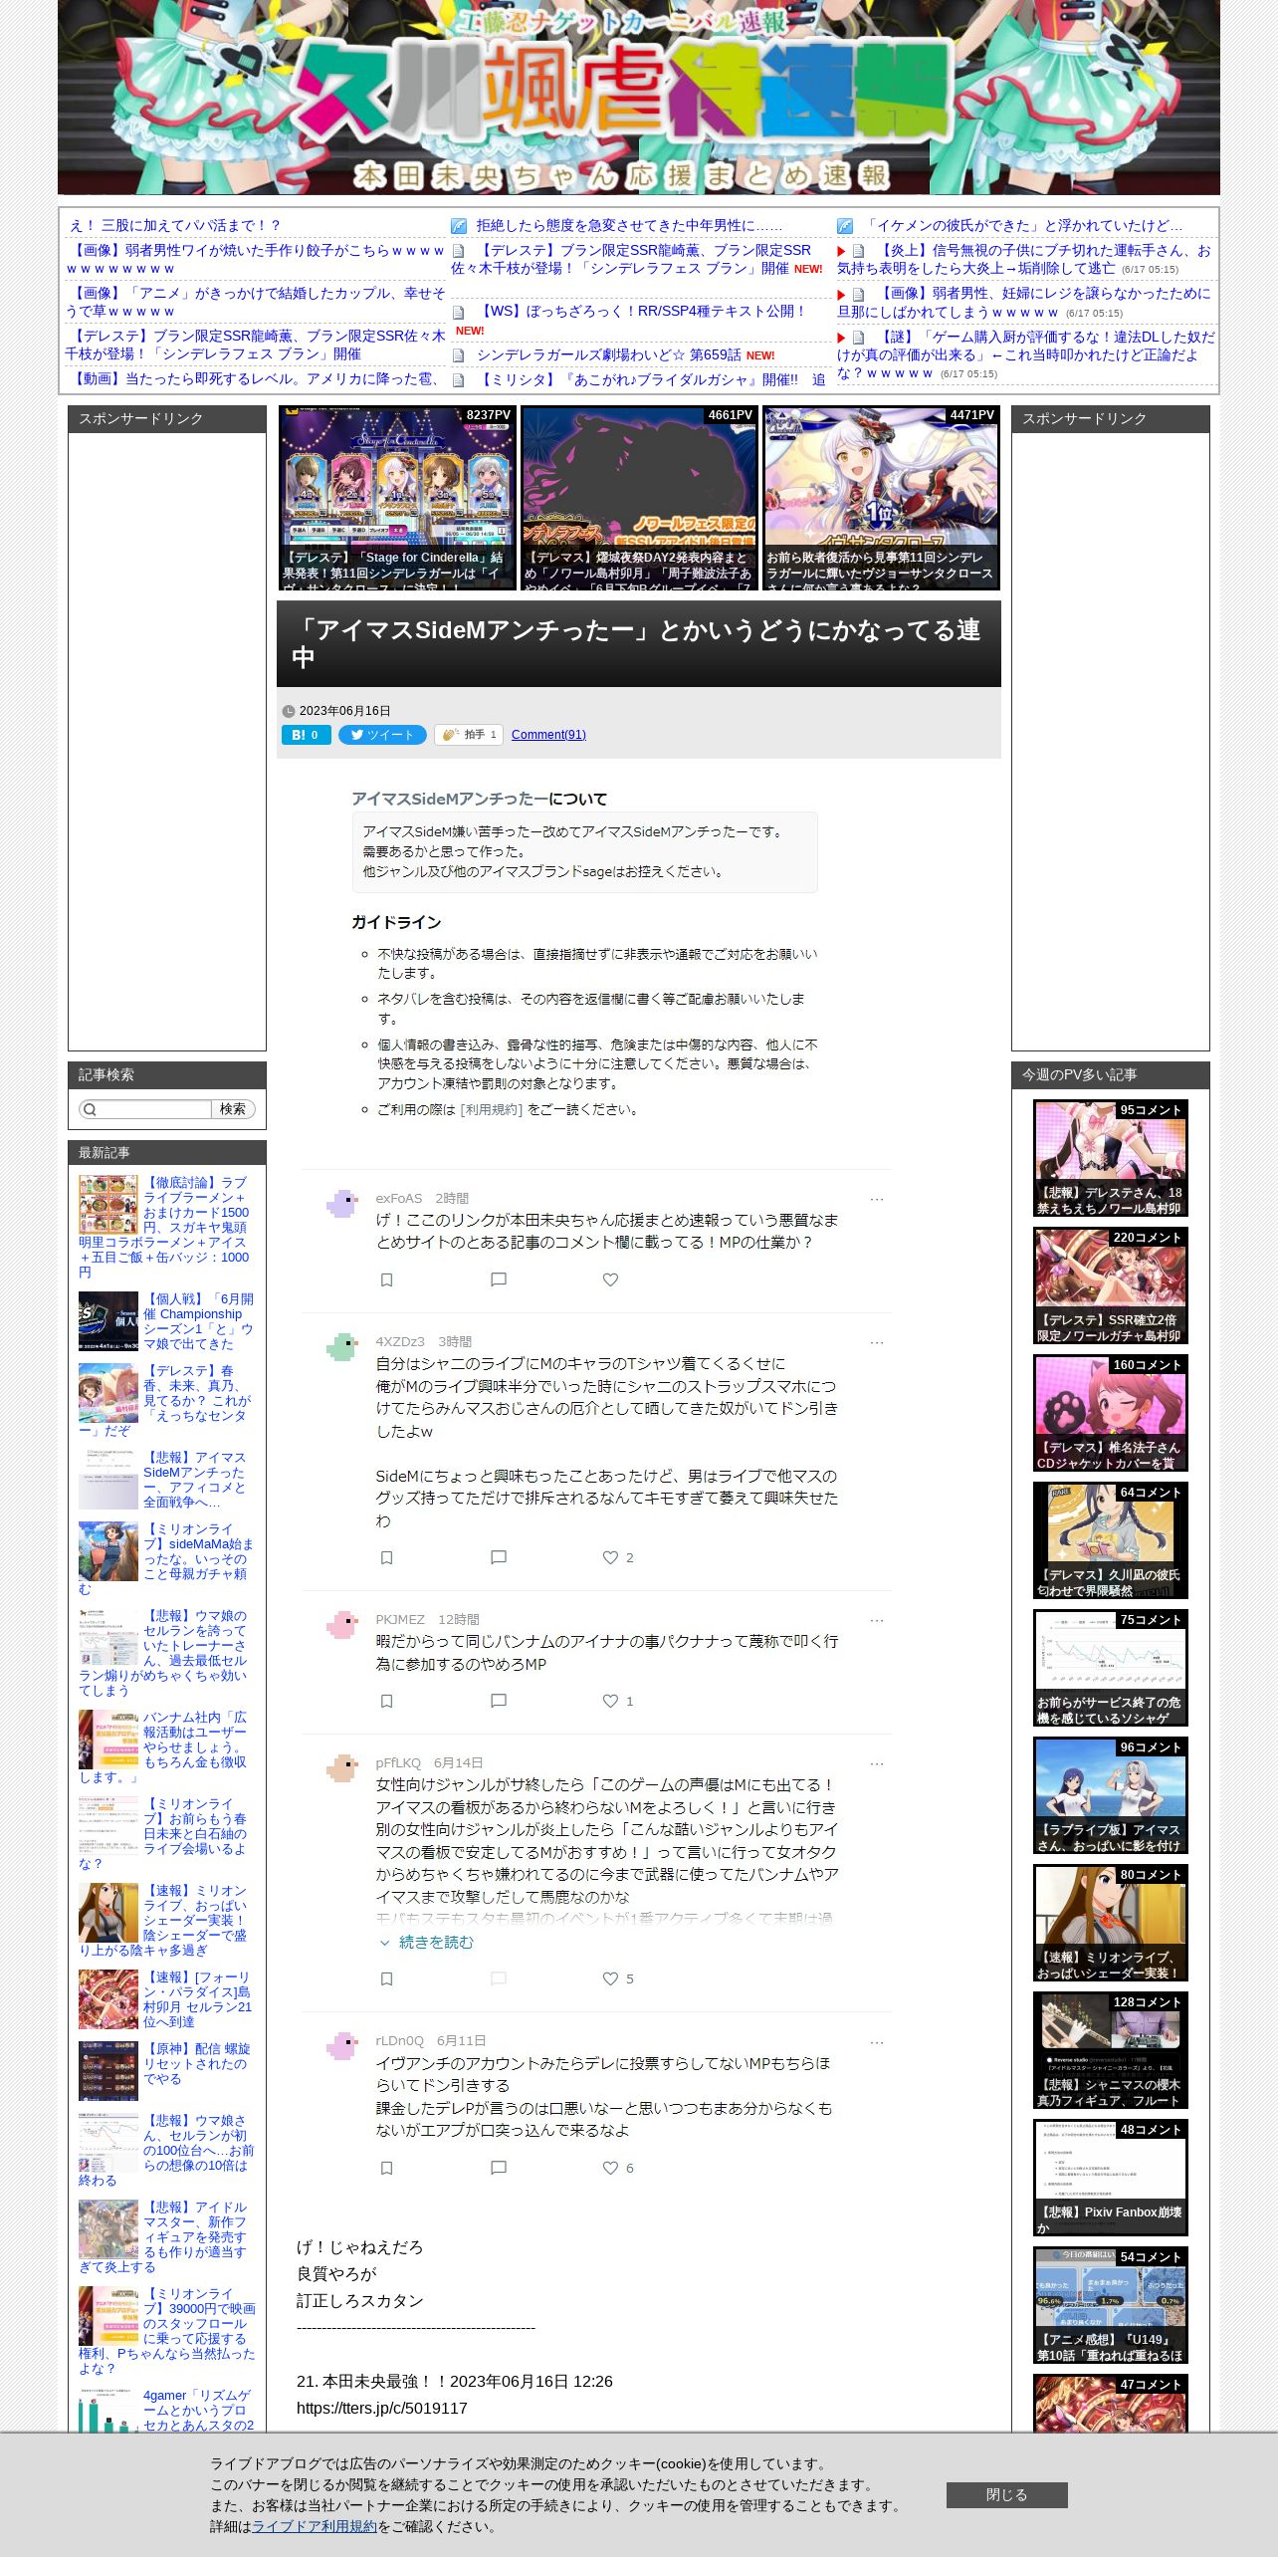
Task: Open the 160コメント 椎名法子 thumbnail
Action: coord(1111,1413)
